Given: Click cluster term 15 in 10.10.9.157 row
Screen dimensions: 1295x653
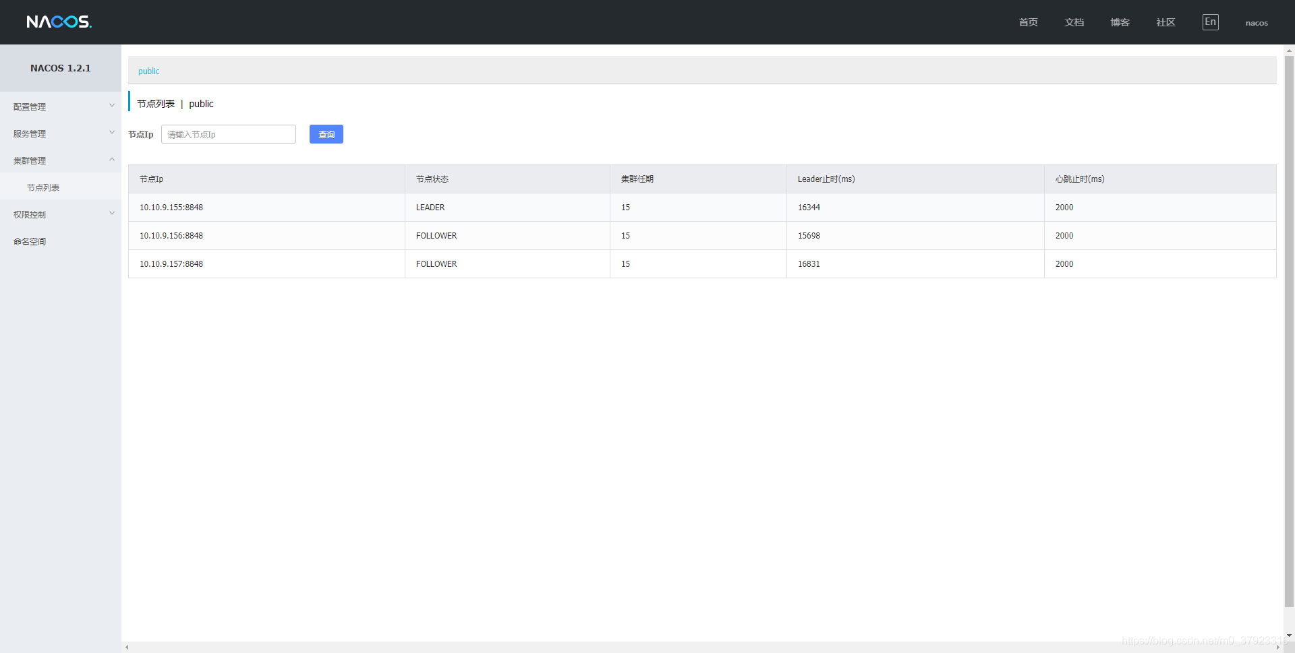Looking at the screenshot, I should (625, 264).
